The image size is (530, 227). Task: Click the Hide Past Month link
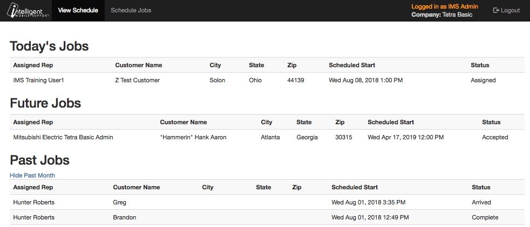32,175
